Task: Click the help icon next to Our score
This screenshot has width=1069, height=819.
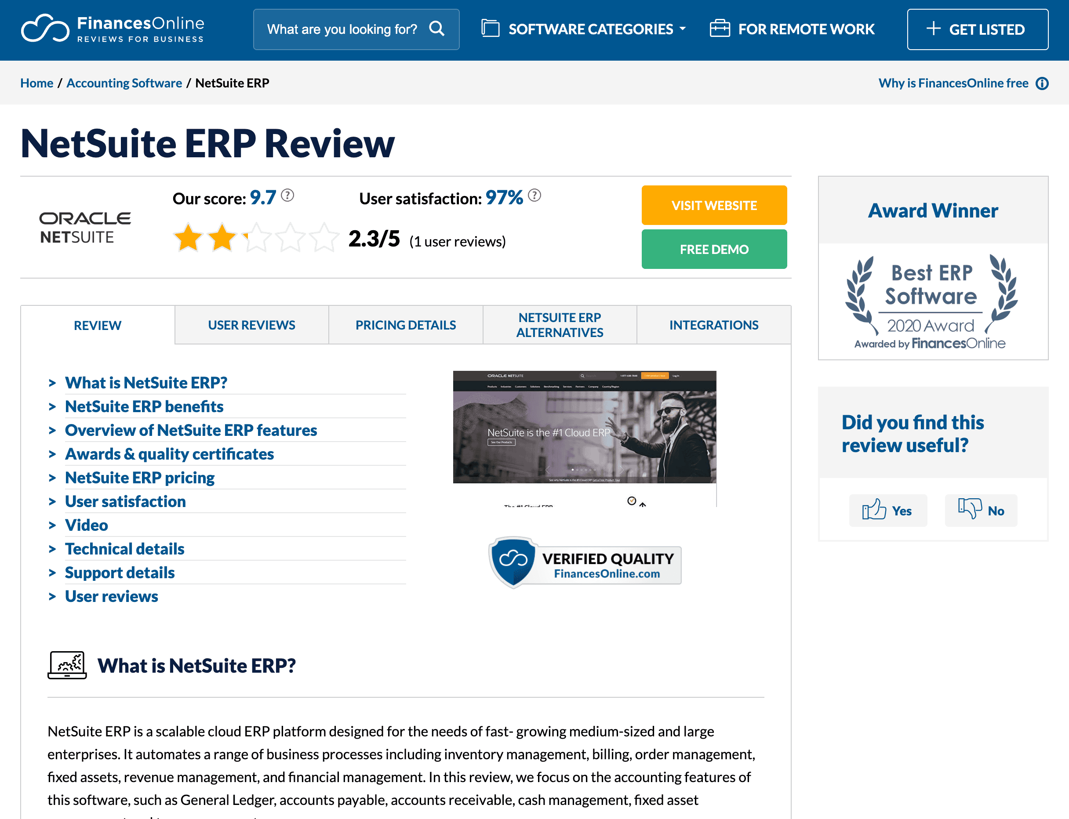Action: 288,196
